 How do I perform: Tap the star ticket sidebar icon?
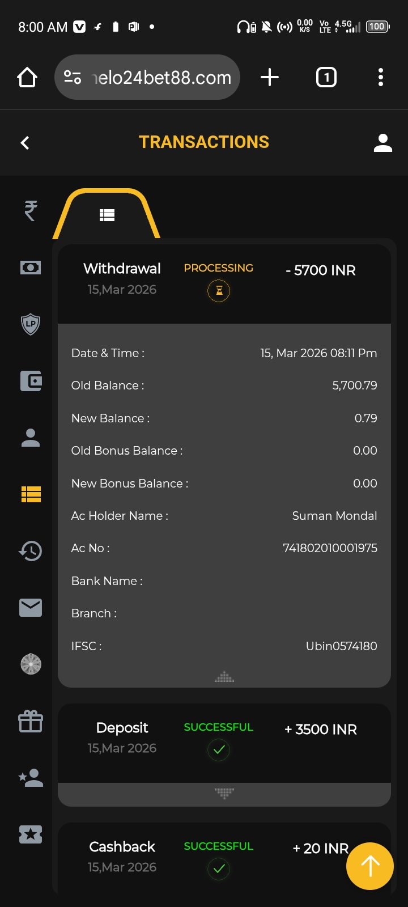[31, 834]
